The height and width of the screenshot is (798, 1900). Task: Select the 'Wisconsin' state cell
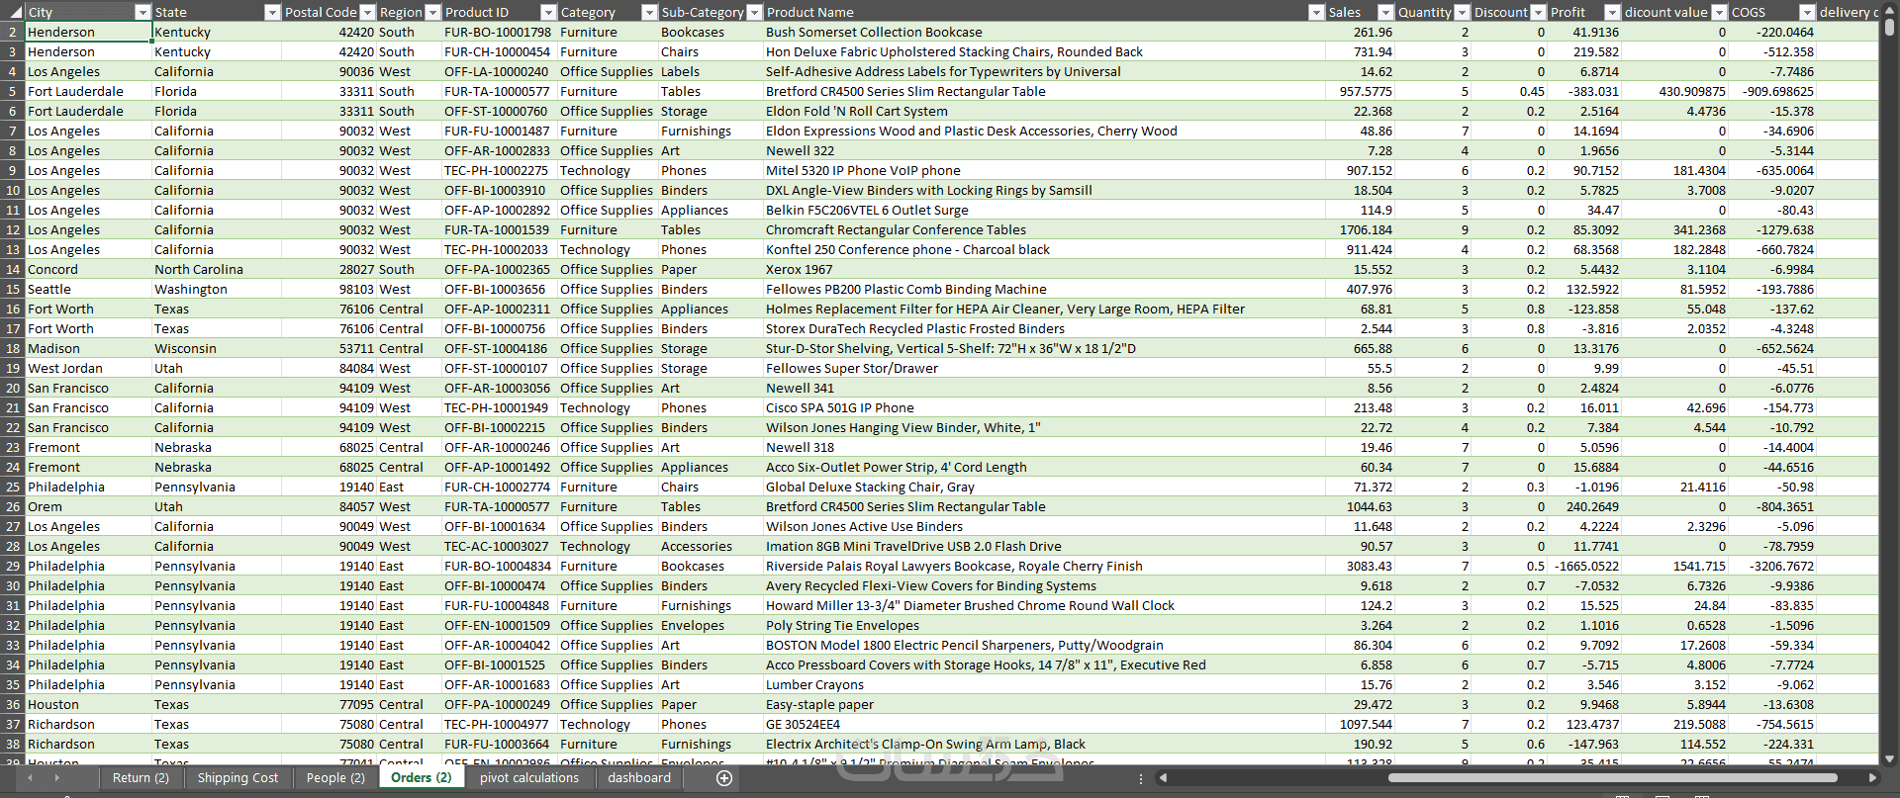217,348
